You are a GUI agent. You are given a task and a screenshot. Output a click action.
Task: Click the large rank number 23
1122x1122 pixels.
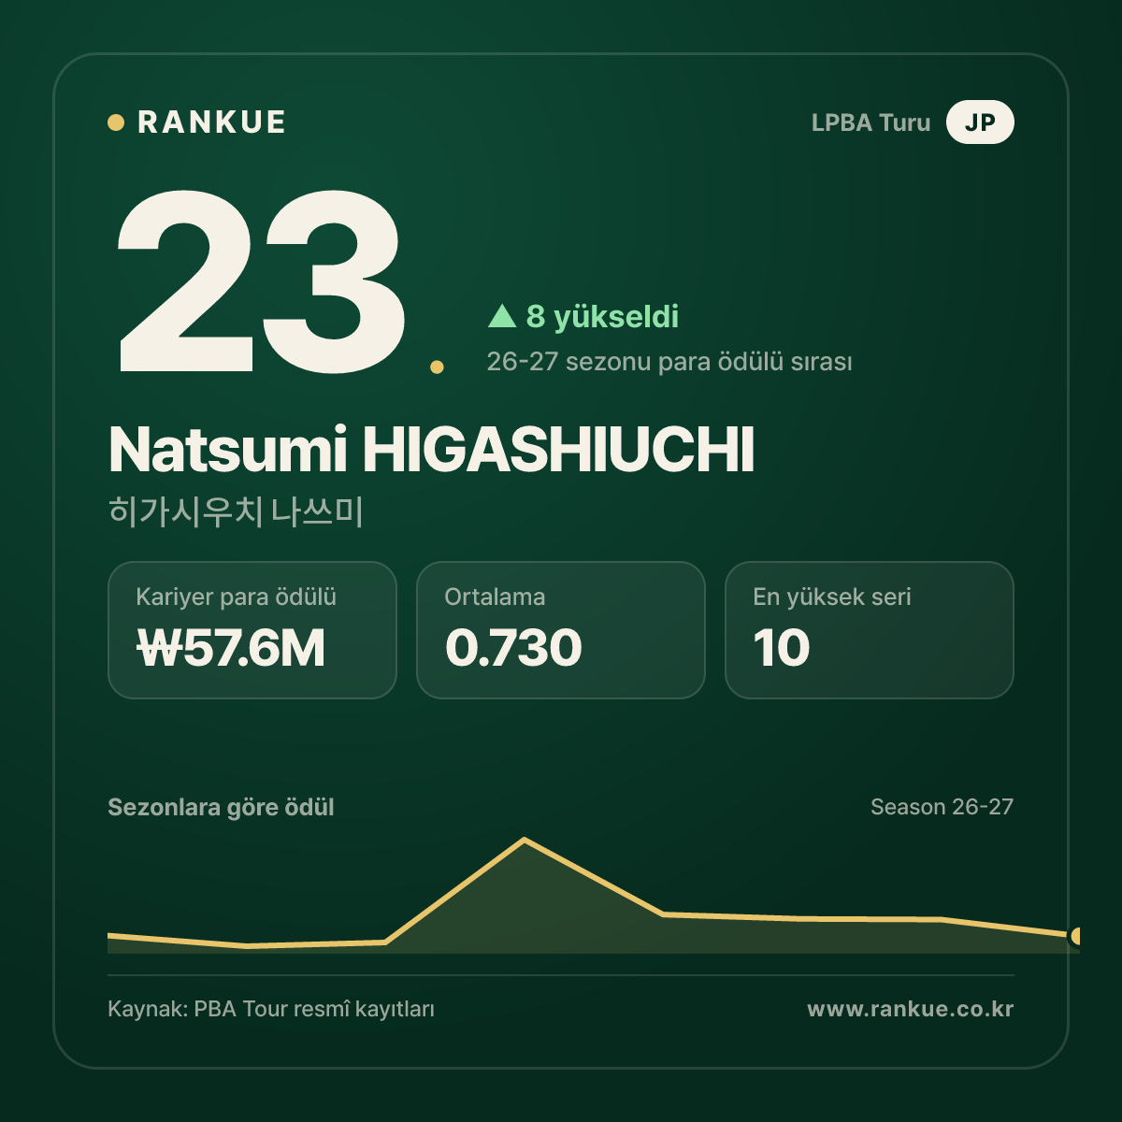click(x=262, y=280)
